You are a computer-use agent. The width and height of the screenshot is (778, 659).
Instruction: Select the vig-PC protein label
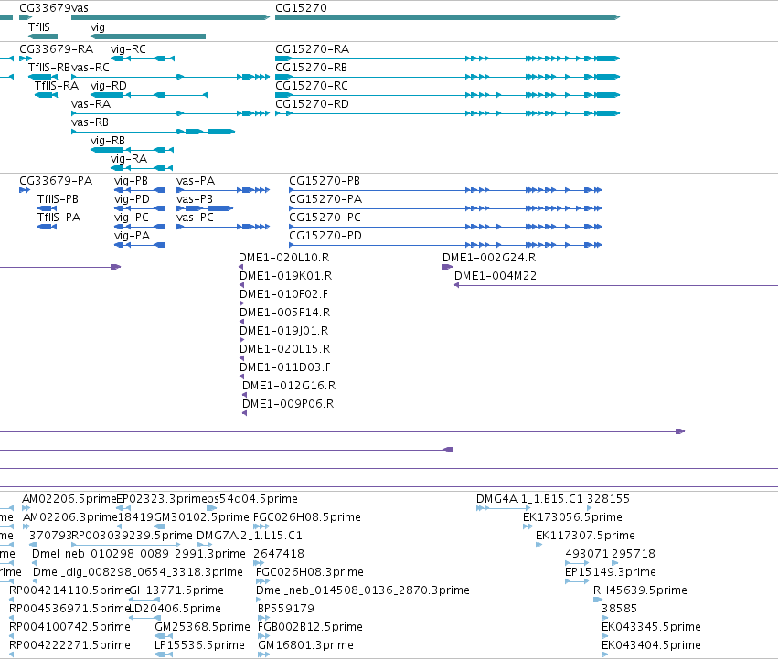point(132,218)
